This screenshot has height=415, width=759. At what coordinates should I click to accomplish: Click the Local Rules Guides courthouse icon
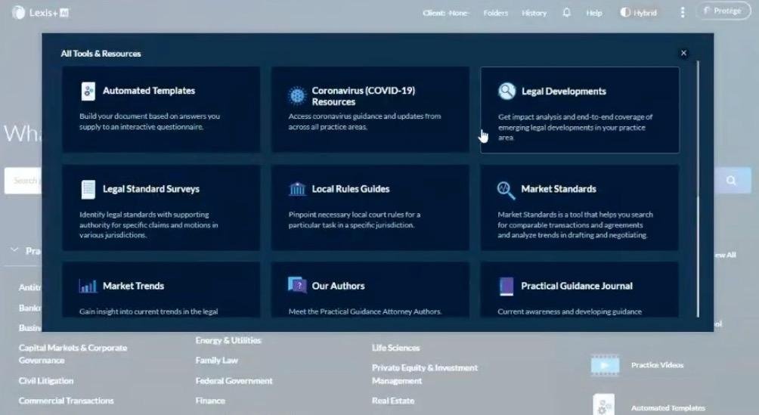pos(297,189)
